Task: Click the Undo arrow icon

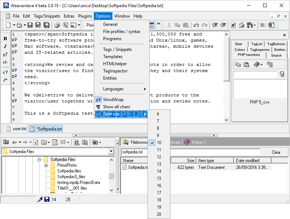Action: [x=196, y=25]
